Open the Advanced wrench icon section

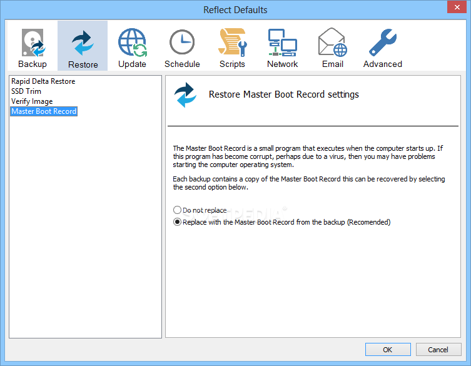point(383,46)
